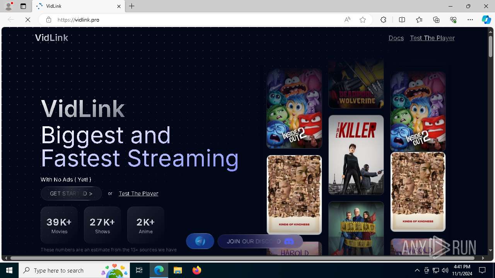Image resolution: width=495 pixels, height=278 pixels.
Task: Open the Copilot sidebar
Action: coord(486,20)
